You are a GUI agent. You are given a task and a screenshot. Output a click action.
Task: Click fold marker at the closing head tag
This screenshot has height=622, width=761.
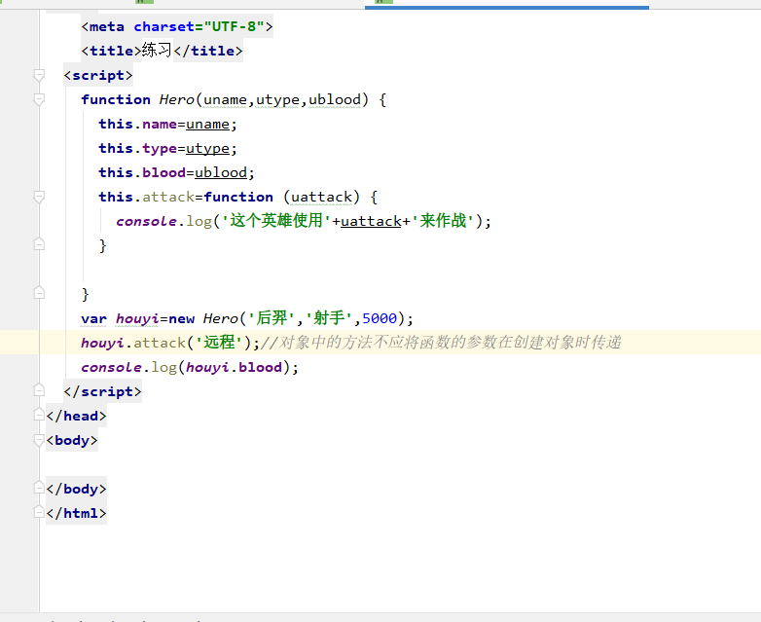(x=39, y=415)
